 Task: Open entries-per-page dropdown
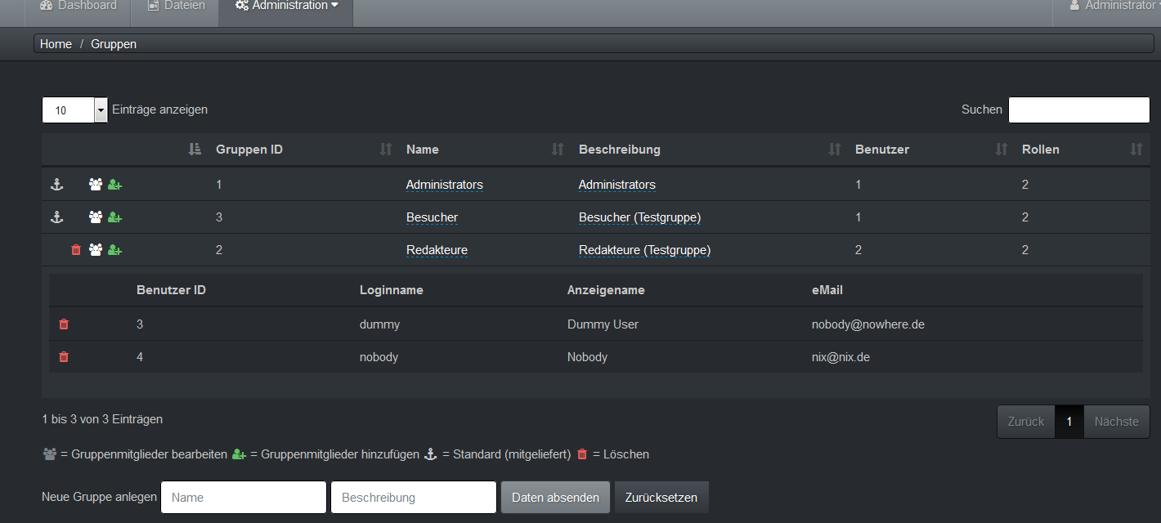click(x=101, y=110)
